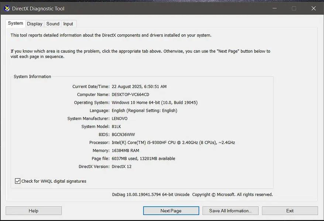Open the Sound tab
Screen dimensions: 324x221
tap(53, 24)
